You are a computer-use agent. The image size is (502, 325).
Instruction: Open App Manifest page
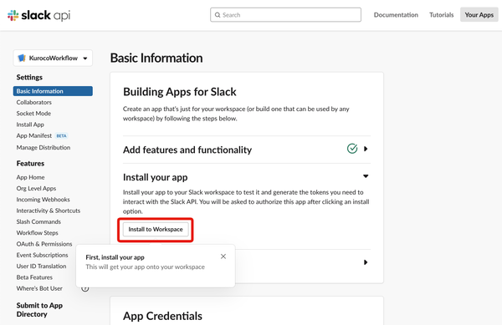click(x=34, y=136)
